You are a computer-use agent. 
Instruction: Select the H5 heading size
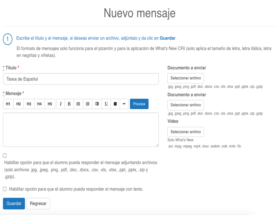click(50, 104)
